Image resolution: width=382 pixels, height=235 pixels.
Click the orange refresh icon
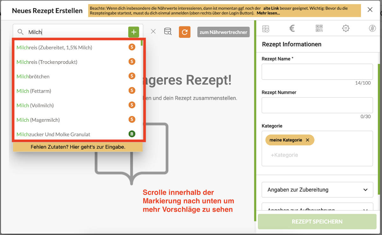185,32
